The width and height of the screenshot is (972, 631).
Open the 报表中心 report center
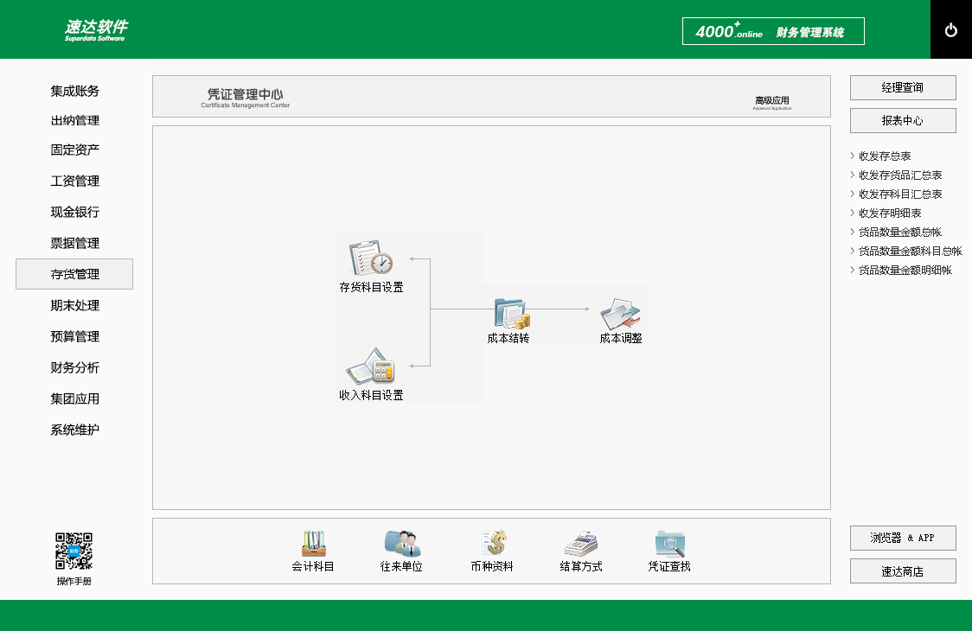click(x=903, y=120)
